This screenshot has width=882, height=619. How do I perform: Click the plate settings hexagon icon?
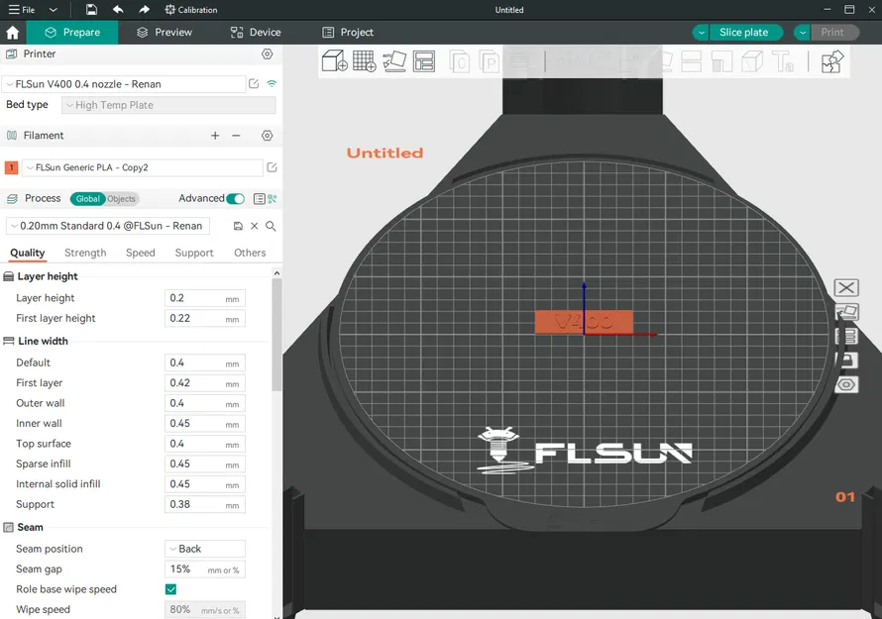click(846, 385)
